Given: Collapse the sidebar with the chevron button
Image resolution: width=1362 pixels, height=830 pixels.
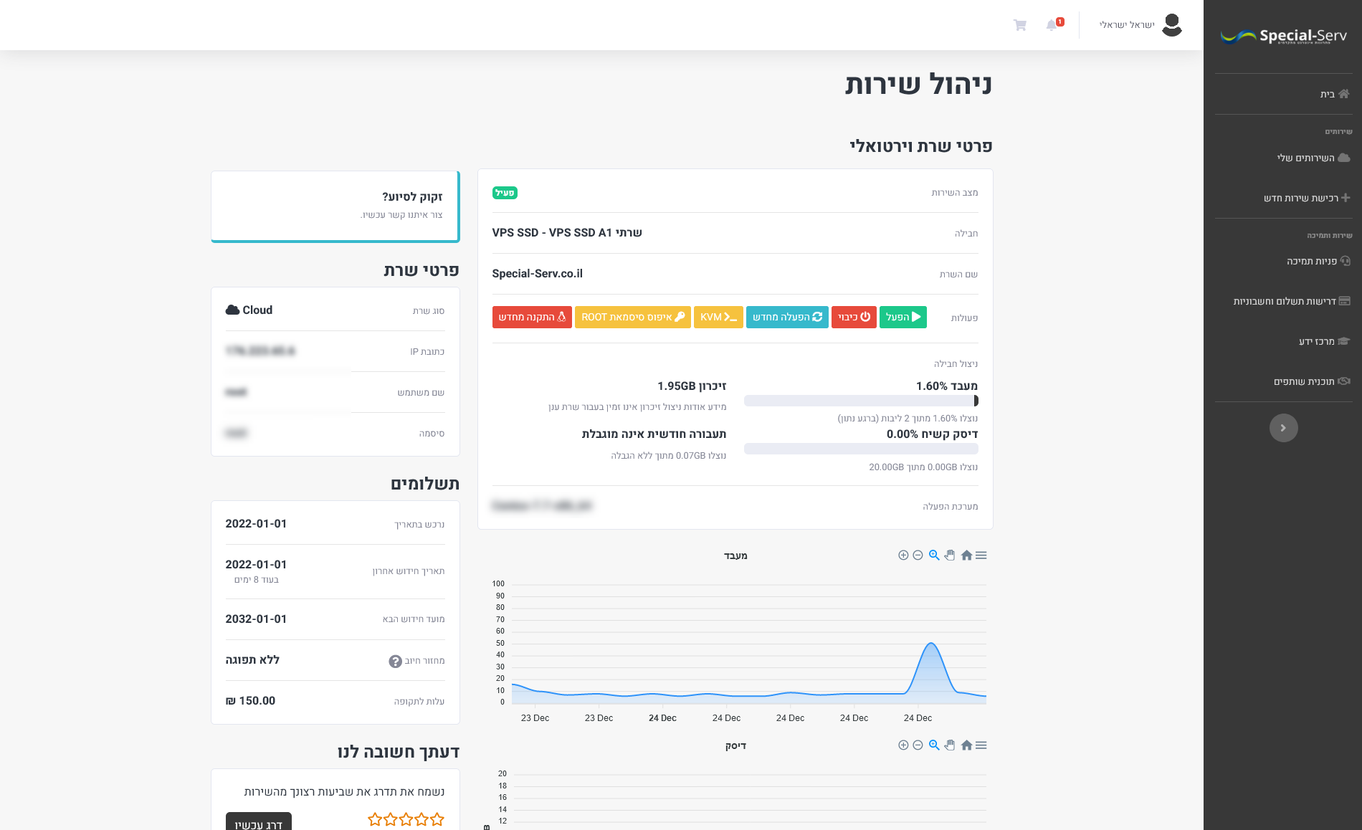Looking at the screenshot, I should [x=1283, y=428].
